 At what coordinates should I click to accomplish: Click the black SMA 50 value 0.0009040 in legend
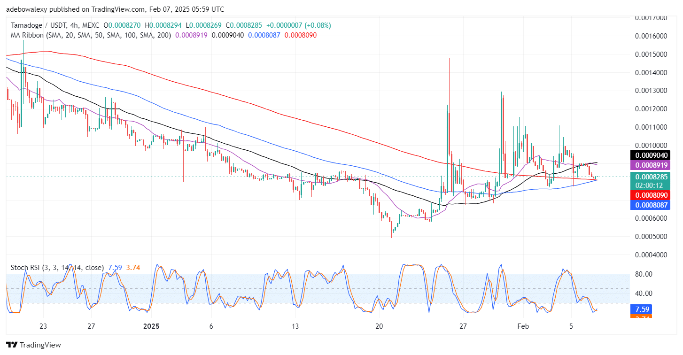tap(228, 35)
